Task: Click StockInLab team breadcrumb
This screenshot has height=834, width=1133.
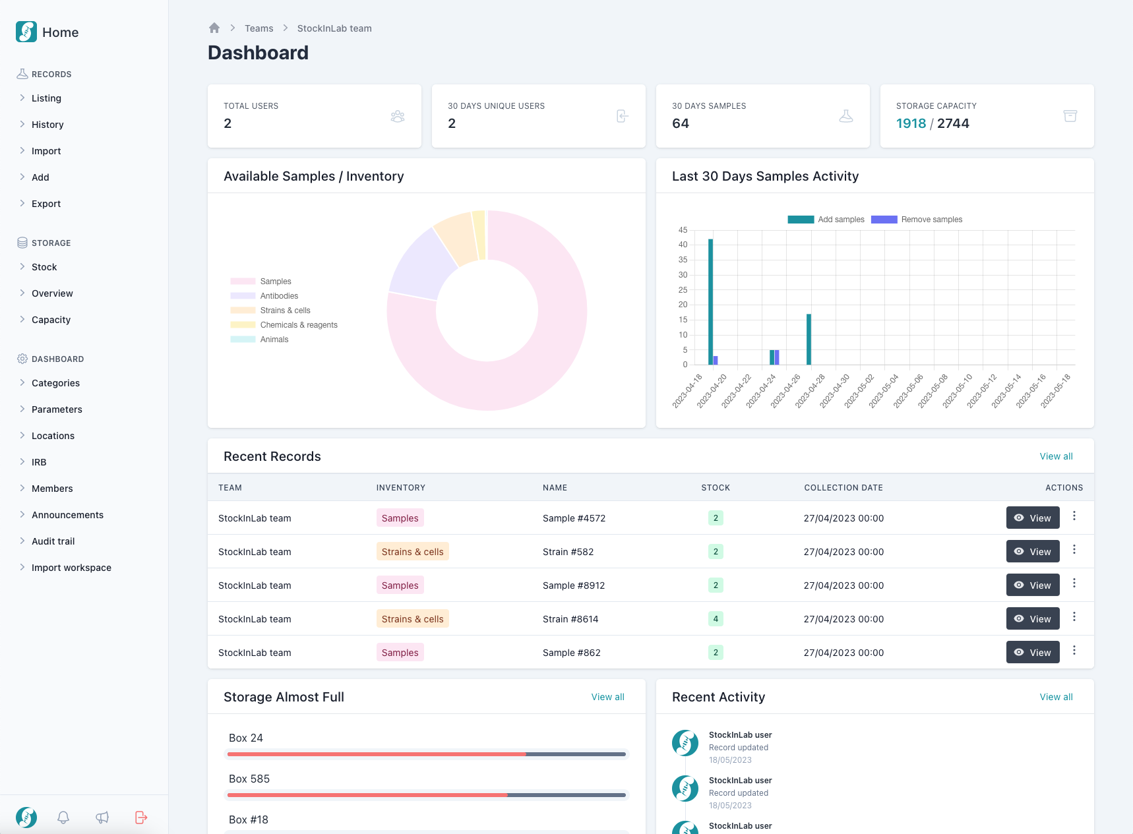Action: (334, 28)
